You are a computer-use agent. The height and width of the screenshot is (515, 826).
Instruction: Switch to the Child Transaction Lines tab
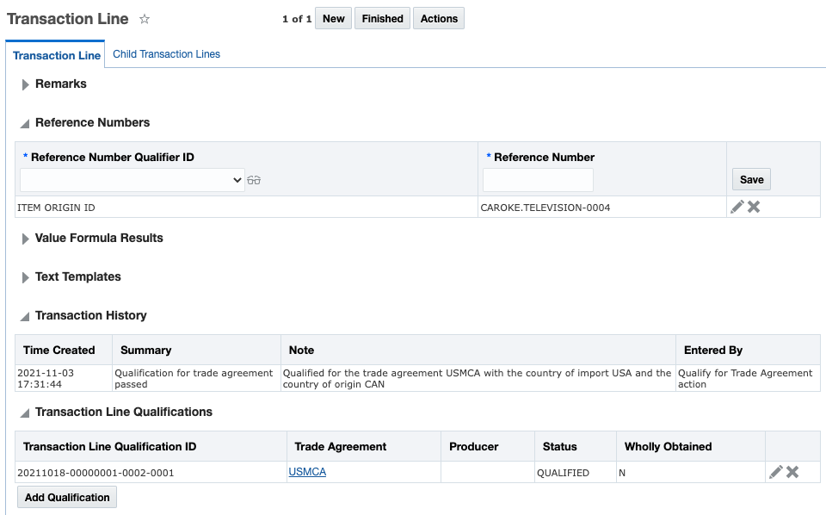click(x=166, y=54)
